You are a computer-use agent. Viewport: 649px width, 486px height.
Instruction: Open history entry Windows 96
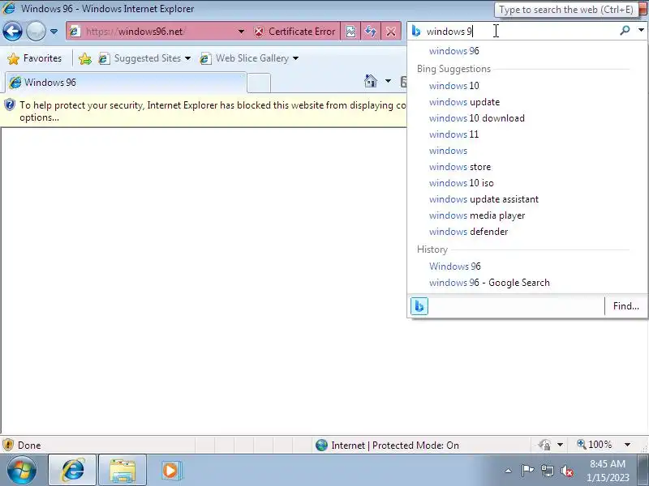tap(527, 266)
